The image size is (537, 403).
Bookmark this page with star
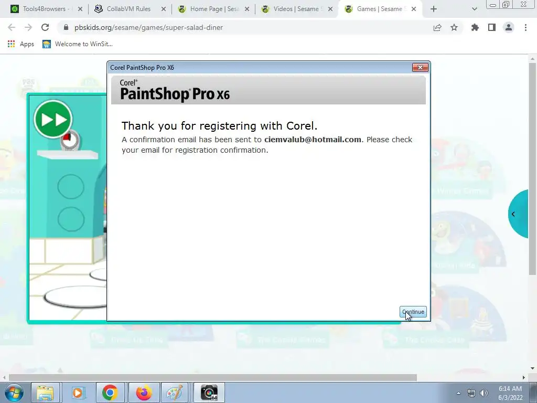pyautogui.click(x=454, y=27)
